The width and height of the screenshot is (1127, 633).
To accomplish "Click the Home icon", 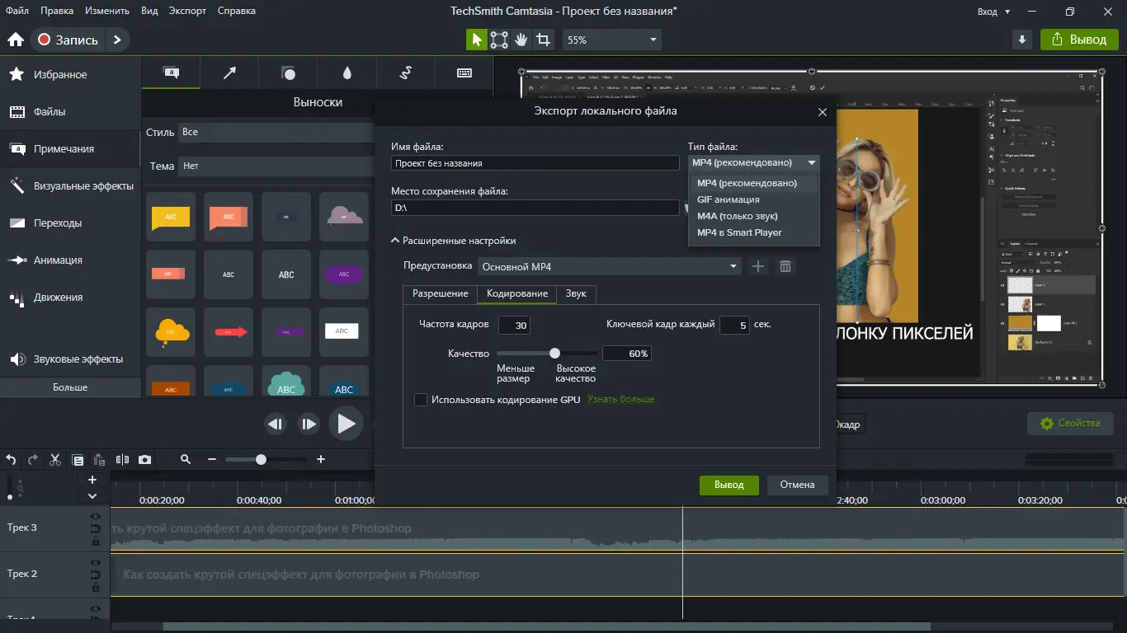I will [15, 40].
